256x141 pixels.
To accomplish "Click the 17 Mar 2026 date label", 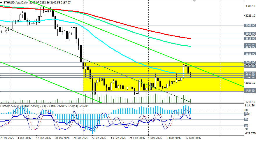I will click(193, 138).
